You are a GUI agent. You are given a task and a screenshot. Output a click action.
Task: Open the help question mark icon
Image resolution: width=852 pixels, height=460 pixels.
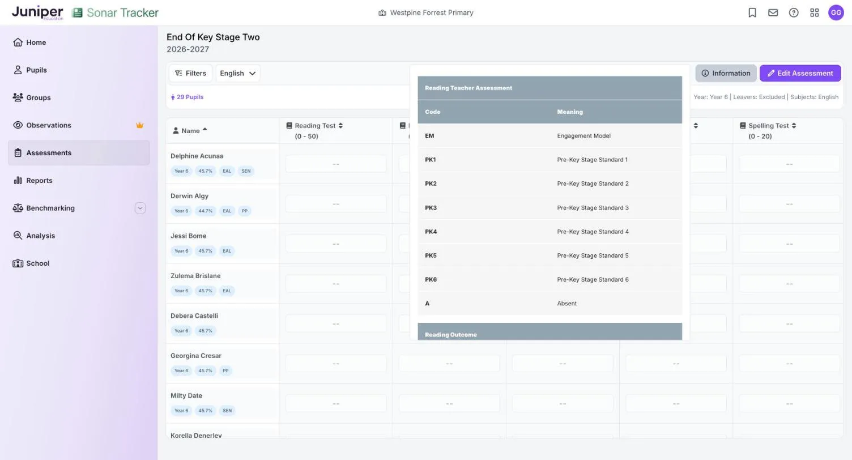794,12
